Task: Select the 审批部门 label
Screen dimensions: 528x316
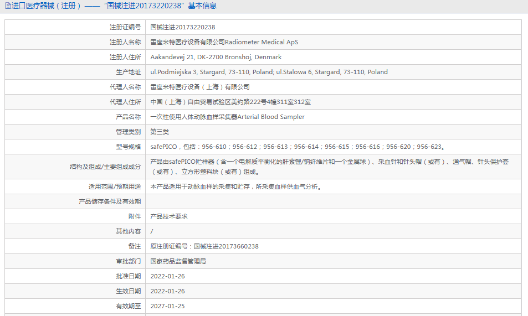Action: [129, 261]
